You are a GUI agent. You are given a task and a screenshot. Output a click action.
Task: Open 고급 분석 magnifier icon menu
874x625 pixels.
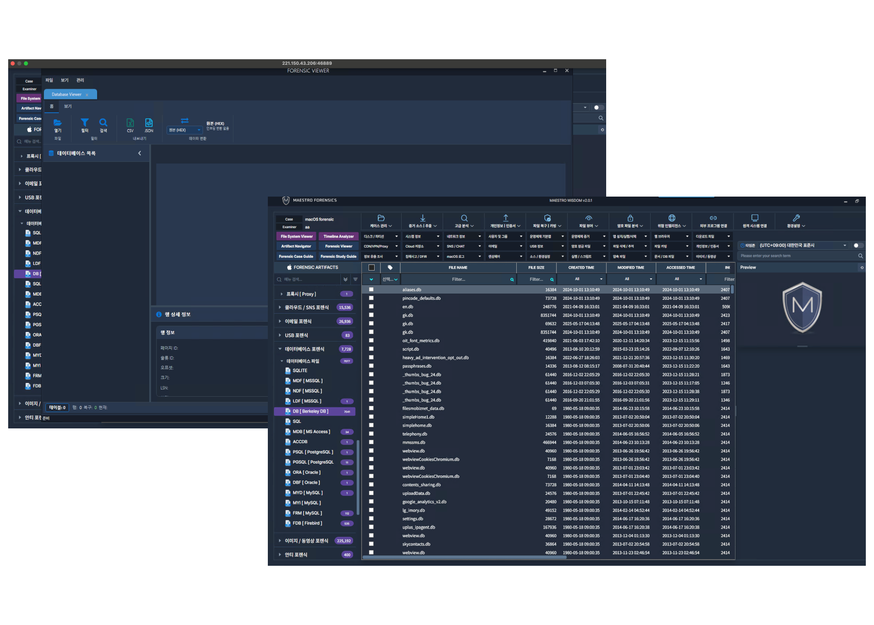pos(464,218)
